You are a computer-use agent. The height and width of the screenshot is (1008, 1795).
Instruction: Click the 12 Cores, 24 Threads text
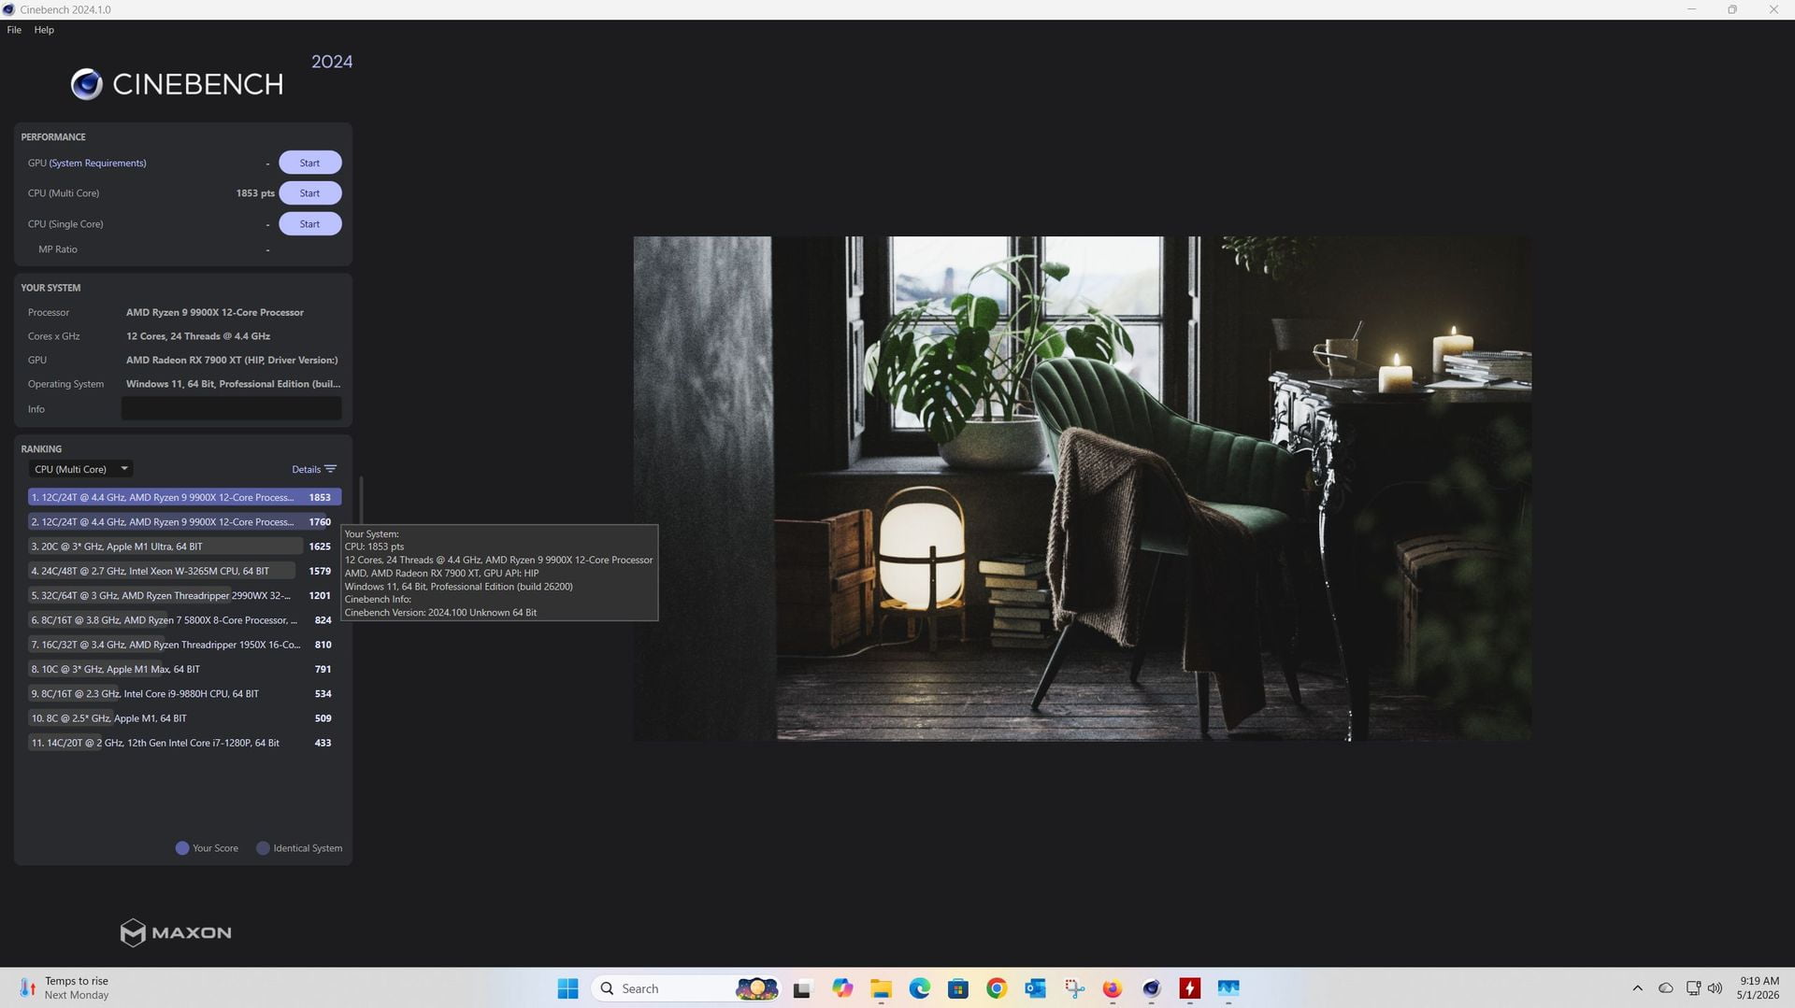[198, 336]
